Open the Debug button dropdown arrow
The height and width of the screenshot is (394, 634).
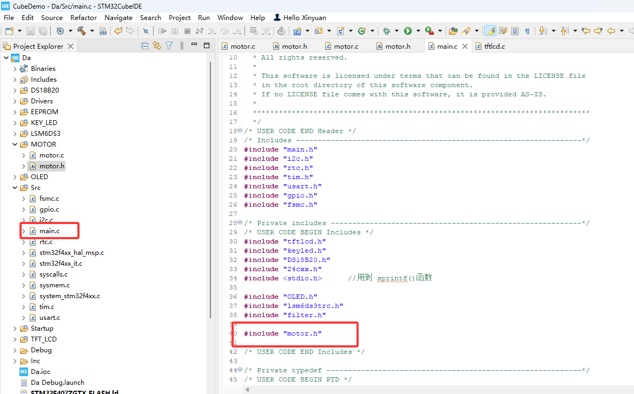[x=397, y=31]
